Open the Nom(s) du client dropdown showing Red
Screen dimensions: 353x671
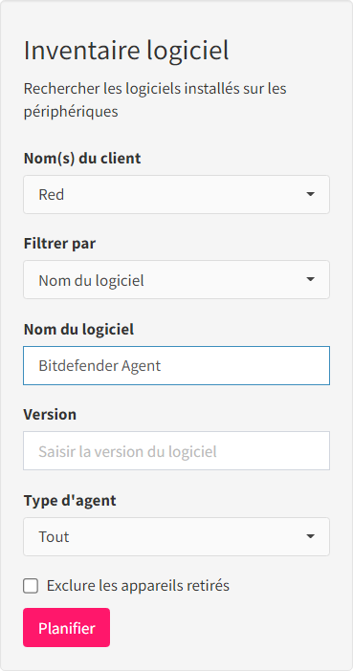coord(176,194)
